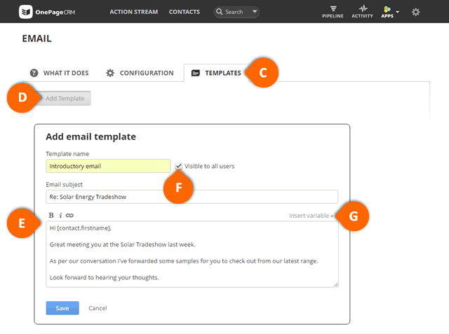Open the Apps icon
Image resolution: width=449 pixels, height=334 pixels.
tap(387, 9)
